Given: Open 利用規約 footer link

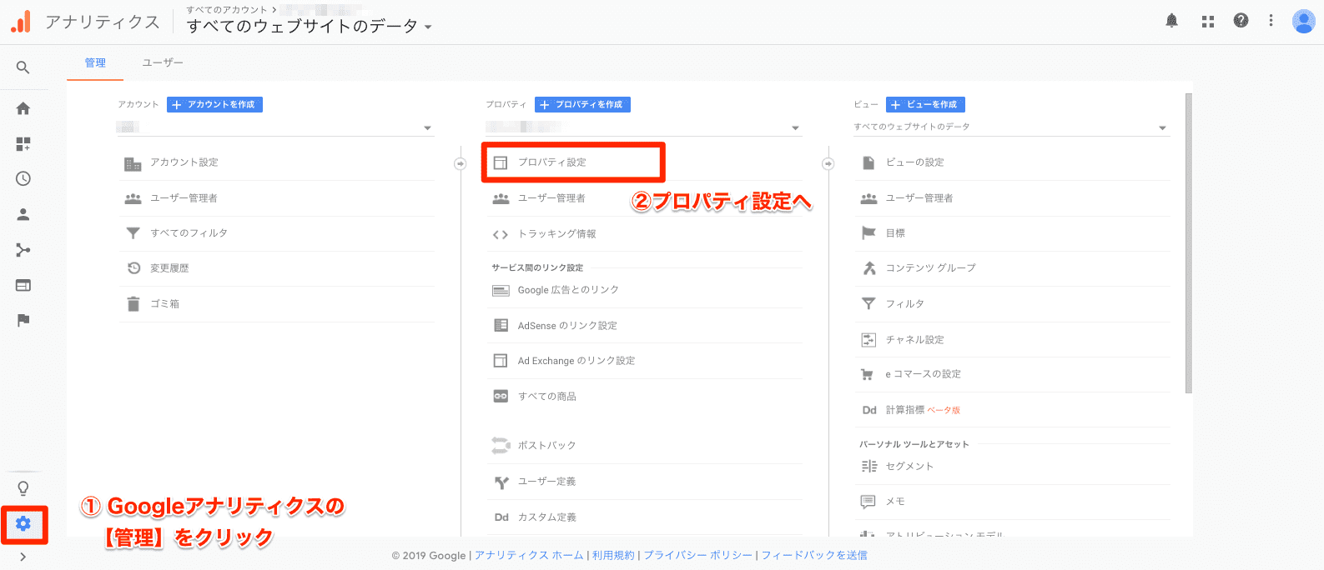Looking at the screenshot, I should pyautogui.click(x=613, y=555).
